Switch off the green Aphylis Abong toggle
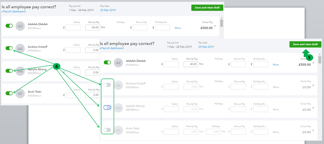Viewport: 324px width, 144px height. 9,71
